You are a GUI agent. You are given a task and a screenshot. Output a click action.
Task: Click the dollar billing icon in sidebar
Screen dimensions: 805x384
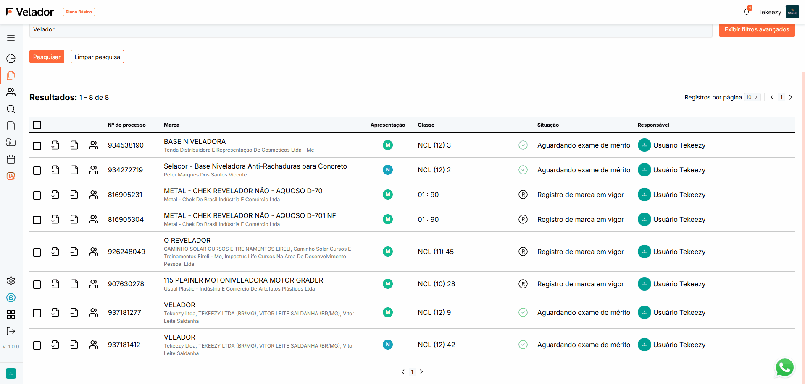[x=11, y=298]
